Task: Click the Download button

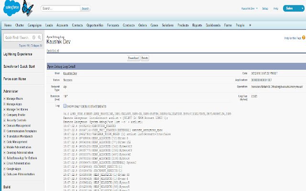Action: 133,58
